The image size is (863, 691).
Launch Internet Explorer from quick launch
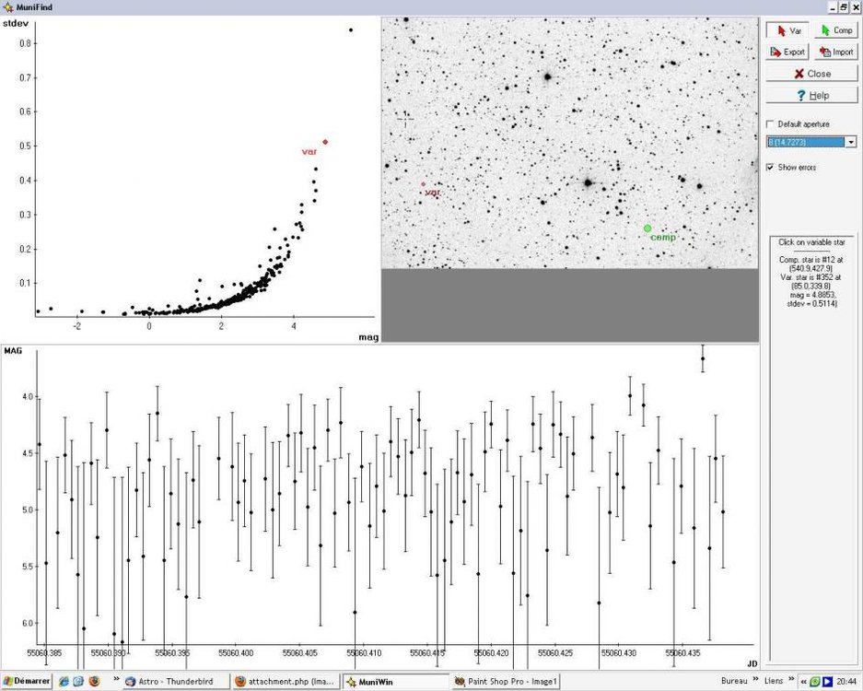pyautogui.click(x=64, y=682)
